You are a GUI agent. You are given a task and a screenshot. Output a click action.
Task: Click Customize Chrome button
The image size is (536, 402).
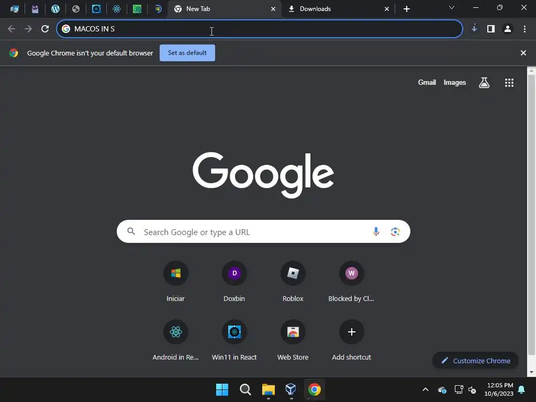click(x=475, y=361)
